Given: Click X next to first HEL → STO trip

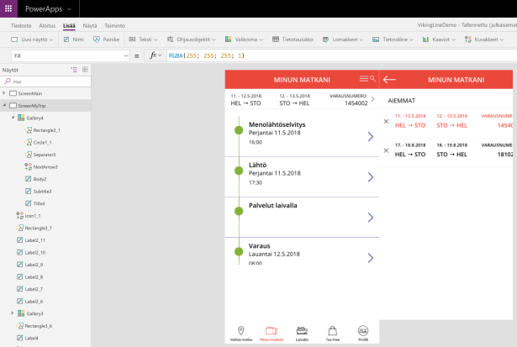Looking at the screenshot, I should click(x=386, y=121).
